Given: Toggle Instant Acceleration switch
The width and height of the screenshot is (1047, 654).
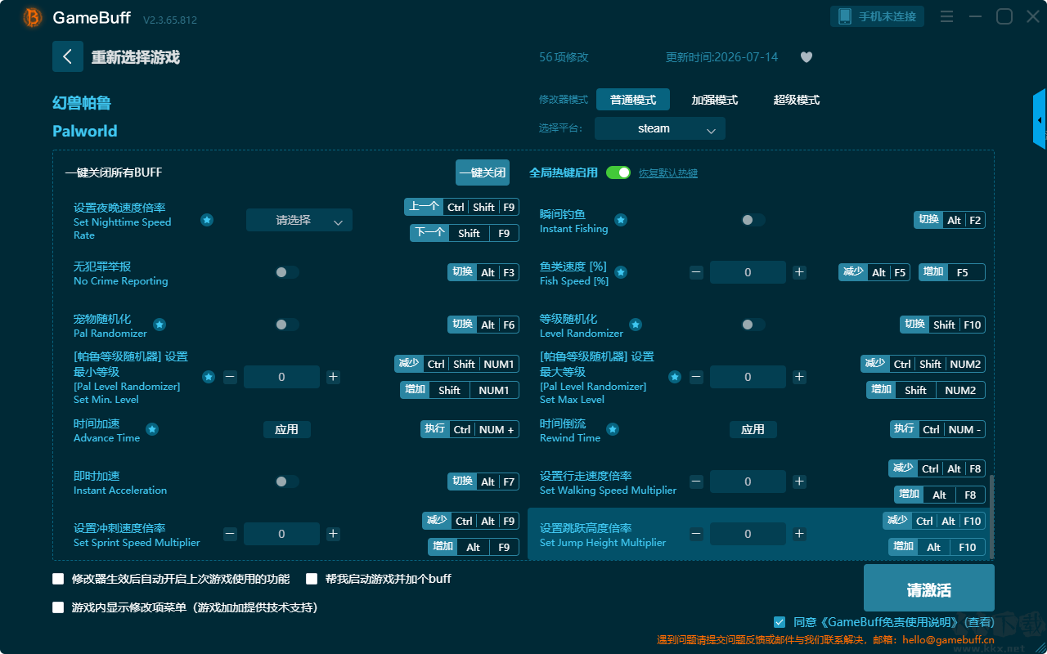Looking at the screenshot, I should 286,482.
